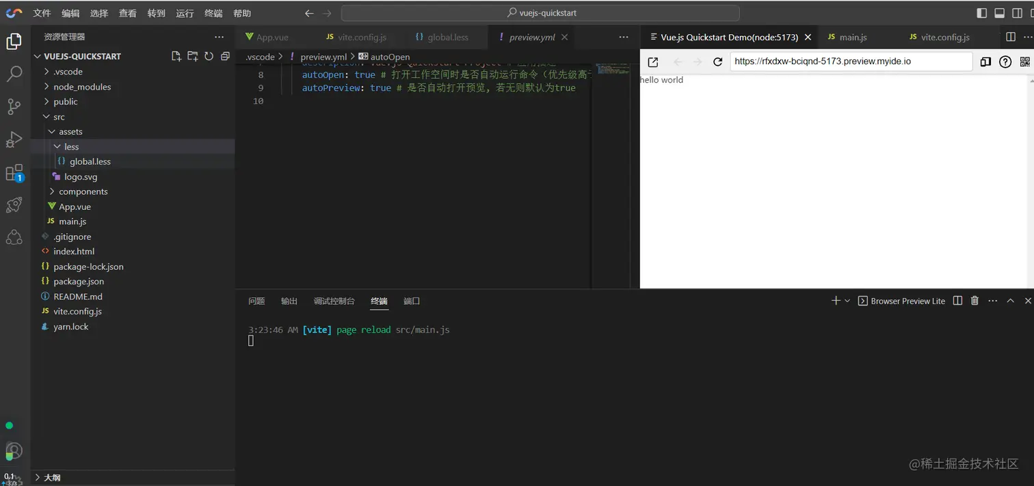Screen dimensions: 1034x486
Task: Open the Run and Debug view
Action: pos(14,139)
